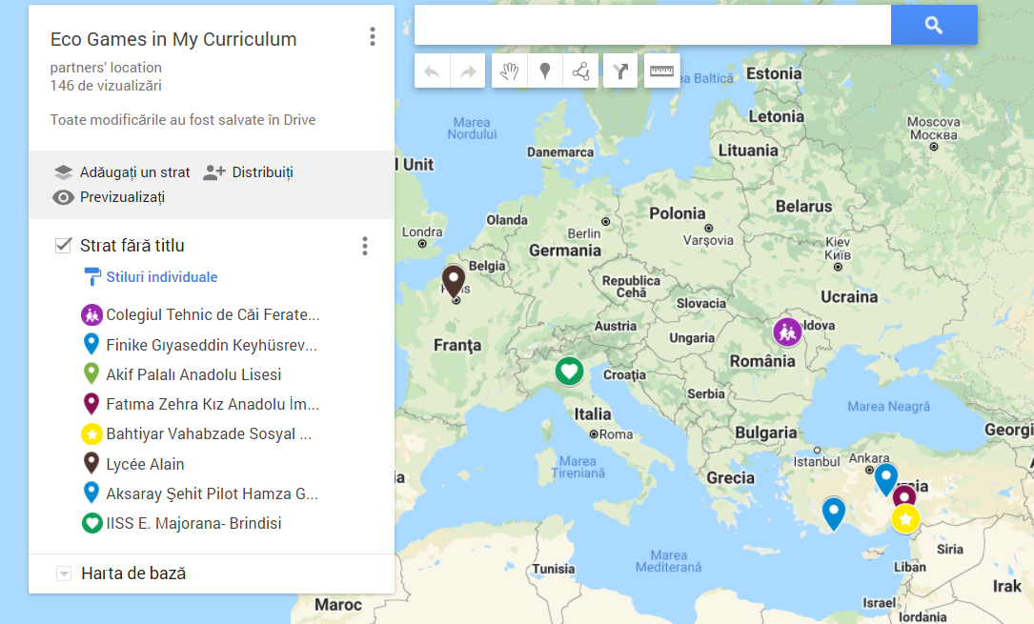Select the Measure distances ruler tool
The height and width of the screenshot is (624, 1034).
pos(661,71)
